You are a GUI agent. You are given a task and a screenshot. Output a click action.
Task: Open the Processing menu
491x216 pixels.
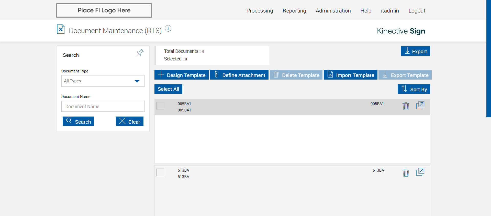pos(260,11)
